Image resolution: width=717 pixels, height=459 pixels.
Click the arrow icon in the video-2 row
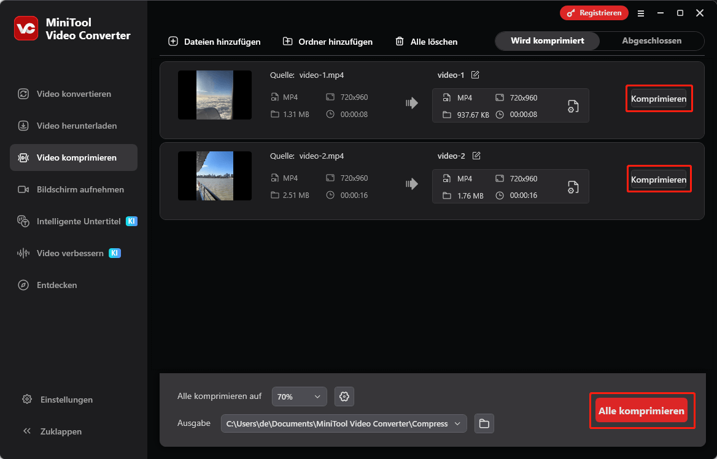(412, 184)
